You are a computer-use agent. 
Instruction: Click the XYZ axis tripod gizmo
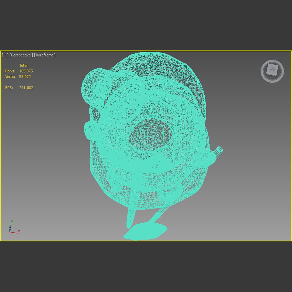[14, 227]
